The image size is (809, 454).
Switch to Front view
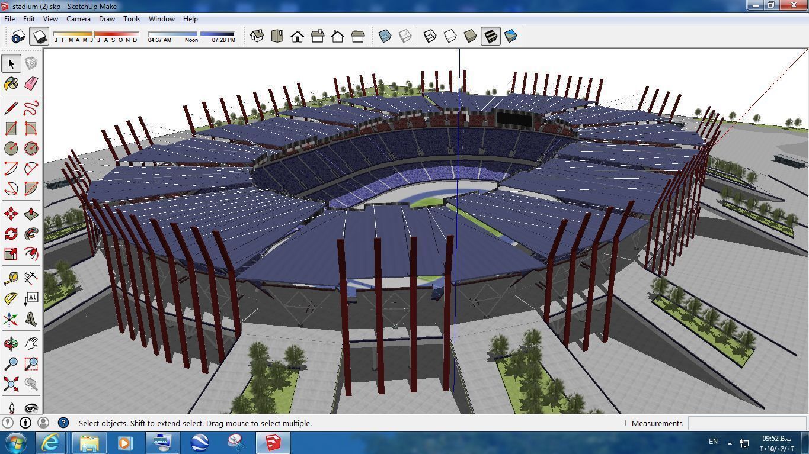point(297,36)
